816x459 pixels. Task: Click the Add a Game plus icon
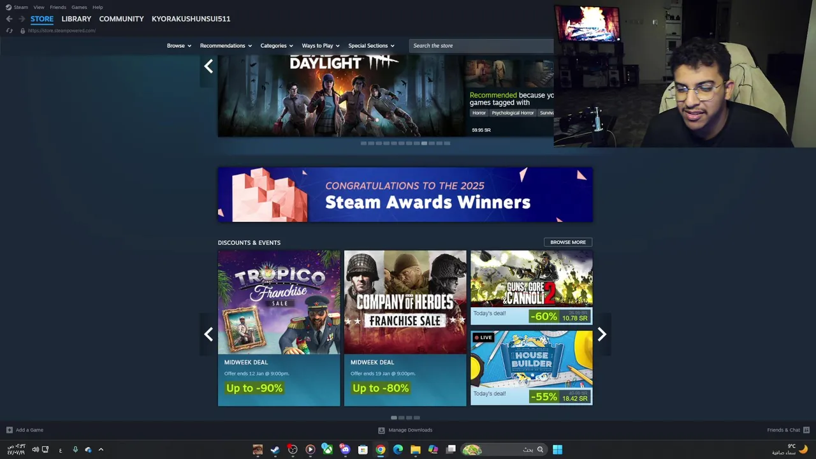click(9, 430)
